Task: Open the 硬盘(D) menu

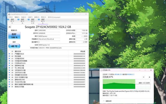Action: pyautogui.click(x=37, y=17)
